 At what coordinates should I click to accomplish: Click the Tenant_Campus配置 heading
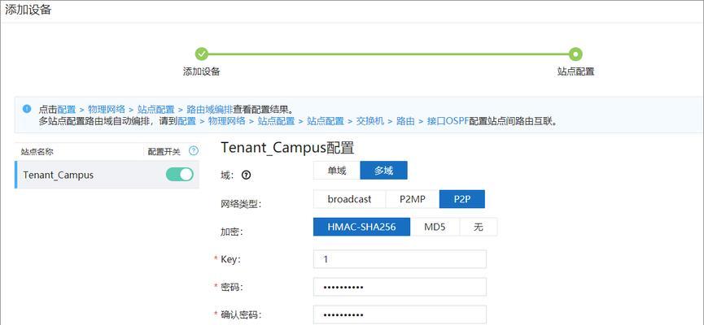[287, 148]
